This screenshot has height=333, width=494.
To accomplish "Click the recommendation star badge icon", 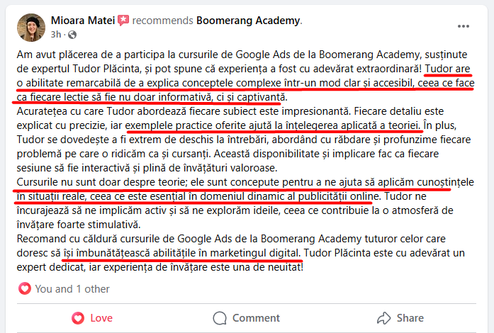I will [x=123, y=21].
